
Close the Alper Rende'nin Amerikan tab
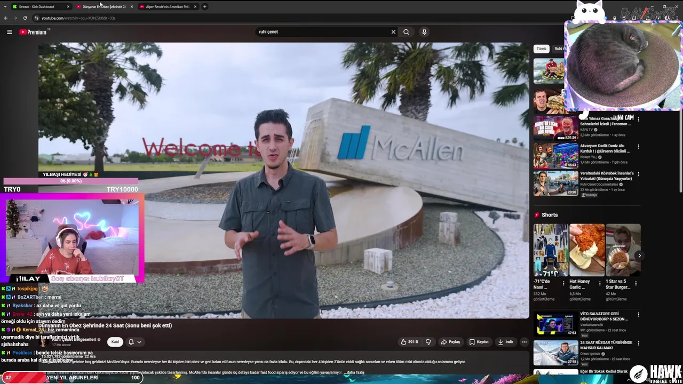click(x=195, y=6)
